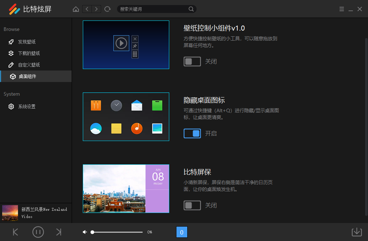Skip to next wallpaper
The image size is (368, 241).
[59, 232]
